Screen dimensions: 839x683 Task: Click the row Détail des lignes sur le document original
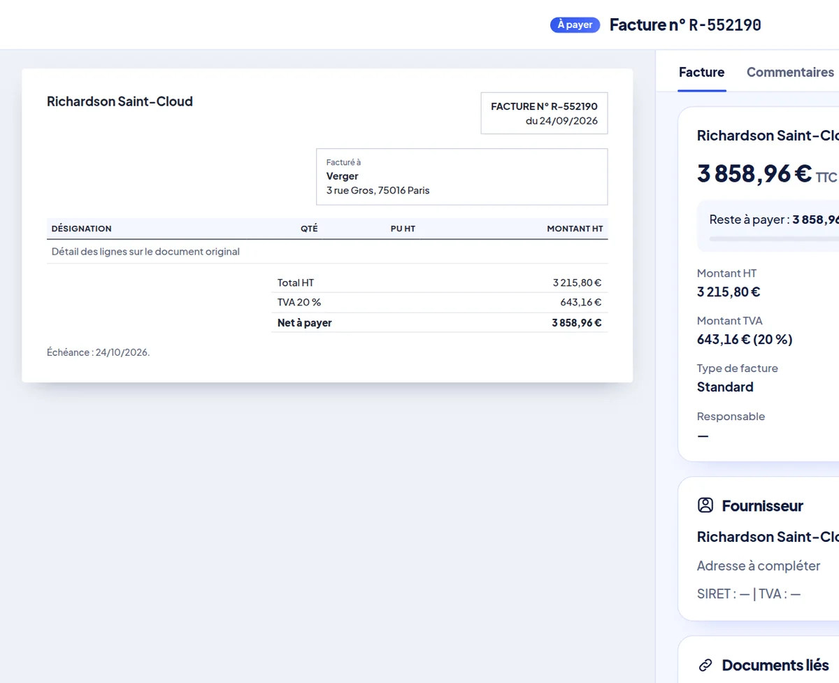[x=327, y=252]
